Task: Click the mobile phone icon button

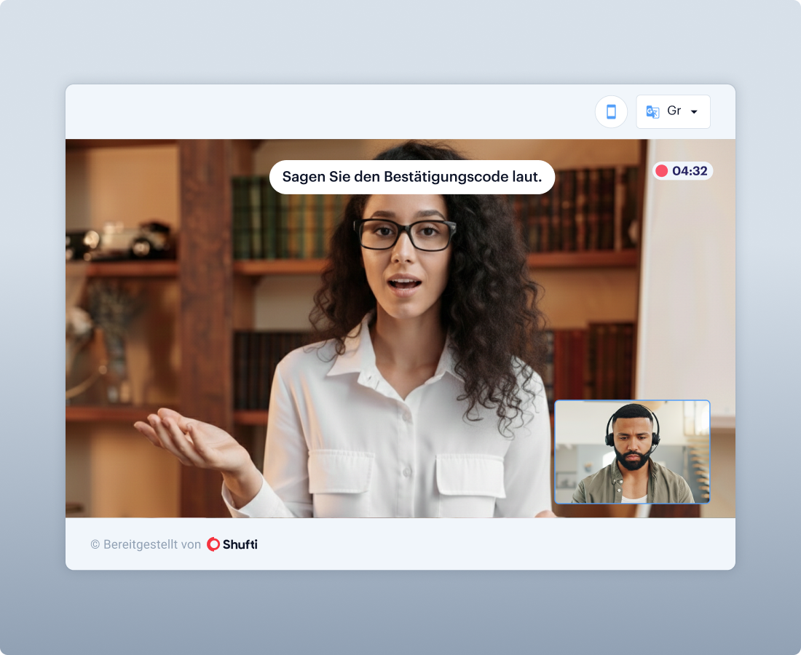Action: [611, 111]
